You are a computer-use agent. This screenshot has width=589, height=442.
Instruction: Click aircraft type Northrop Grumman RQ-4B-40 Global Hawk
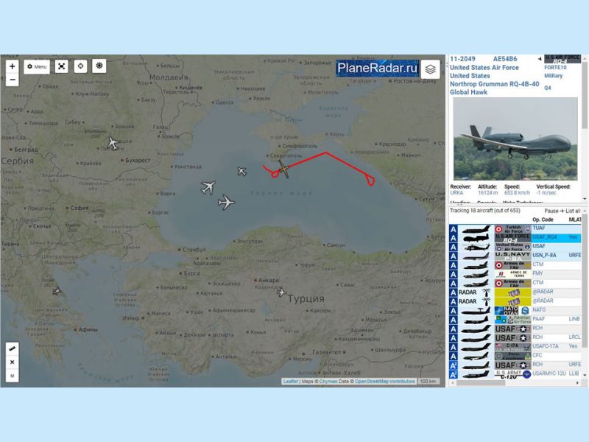tap(494, 88)
